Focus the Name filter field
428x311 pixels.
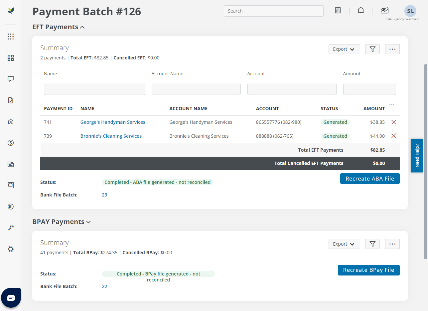(x=94, y=89)
